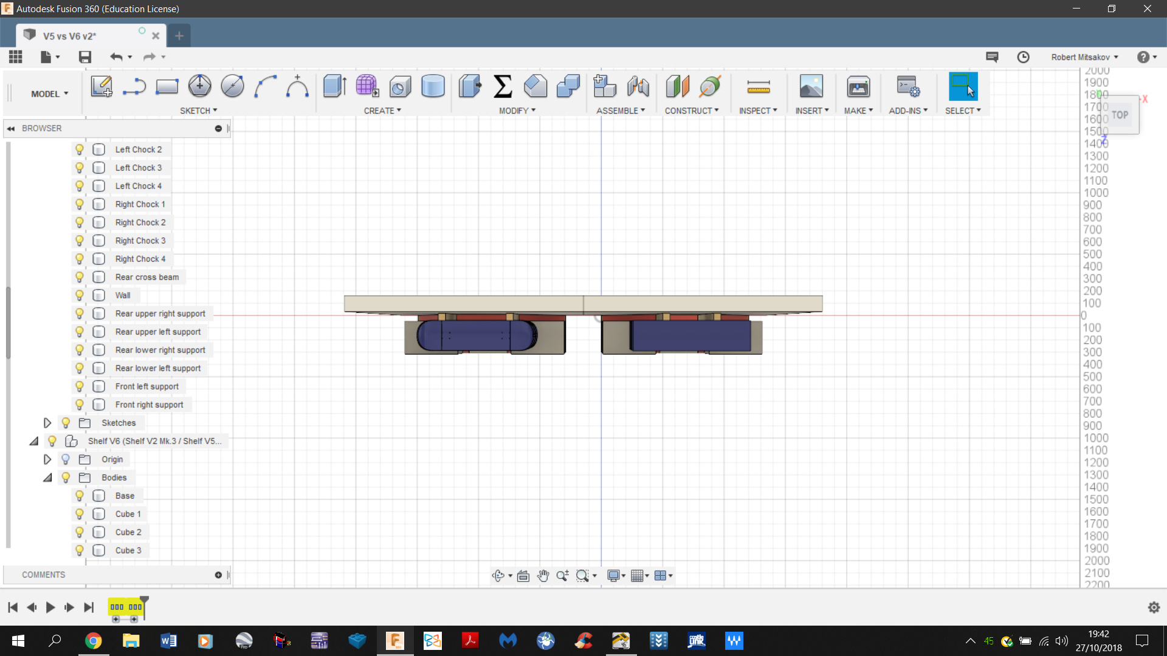This screenshot has height=656, width=1167.
Task: Open the notifications comment icon
Action: pos(992,57)
